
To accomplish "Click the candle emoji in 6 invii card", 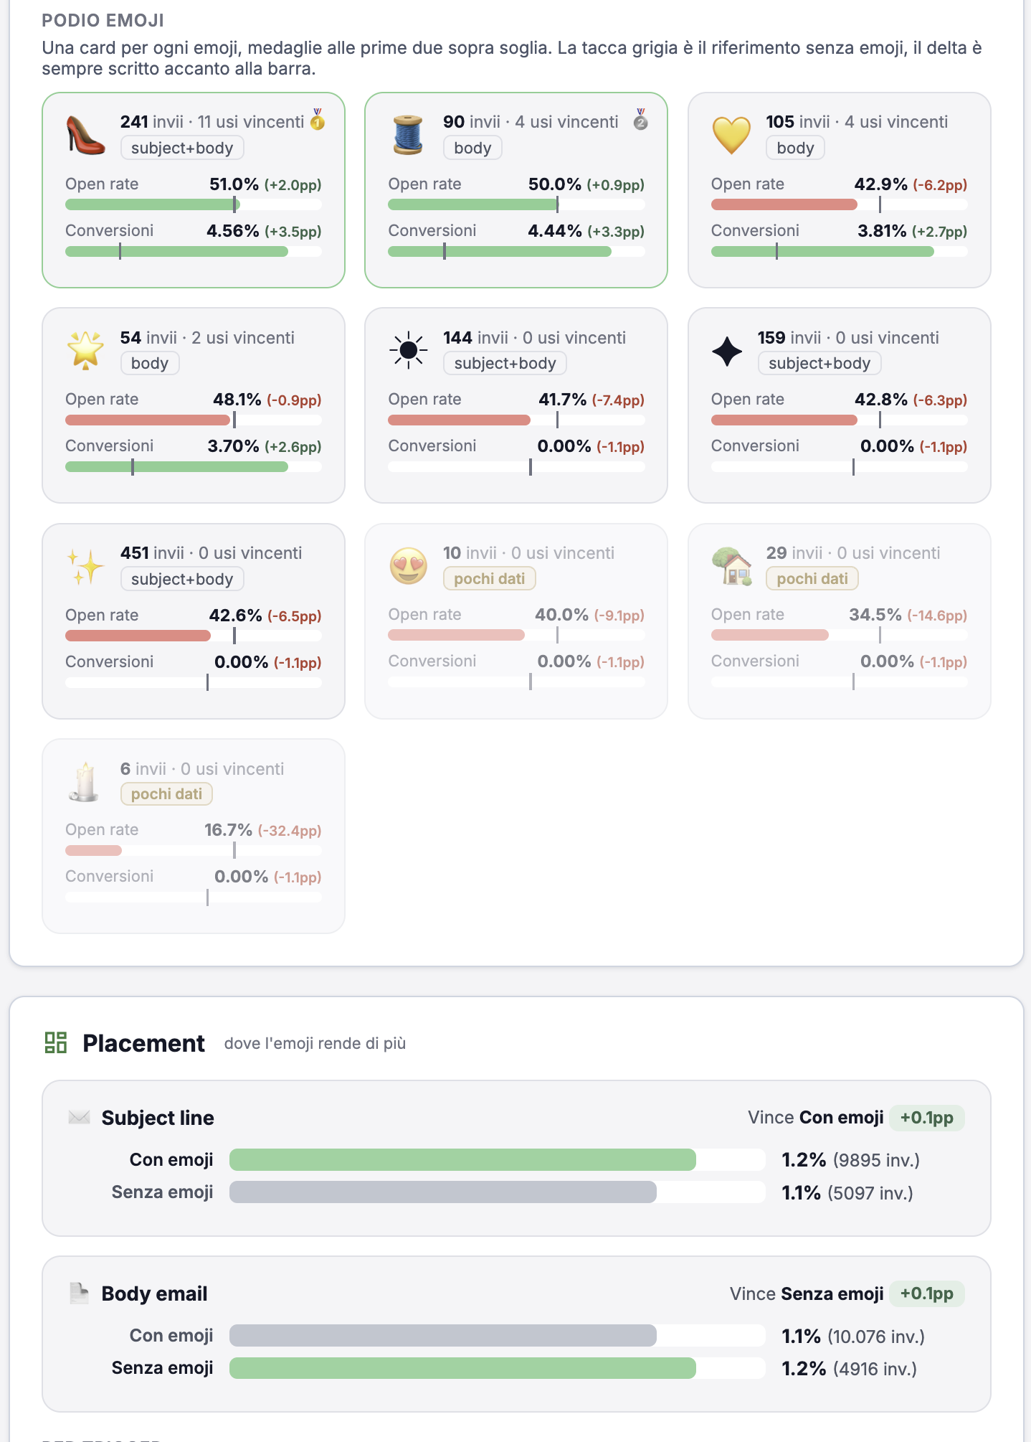I will click(x=85, y=781).
